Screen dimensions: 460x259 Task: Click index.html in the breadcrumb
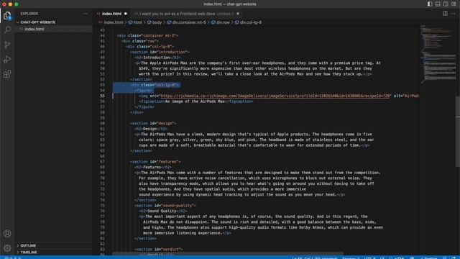[114, 22]
